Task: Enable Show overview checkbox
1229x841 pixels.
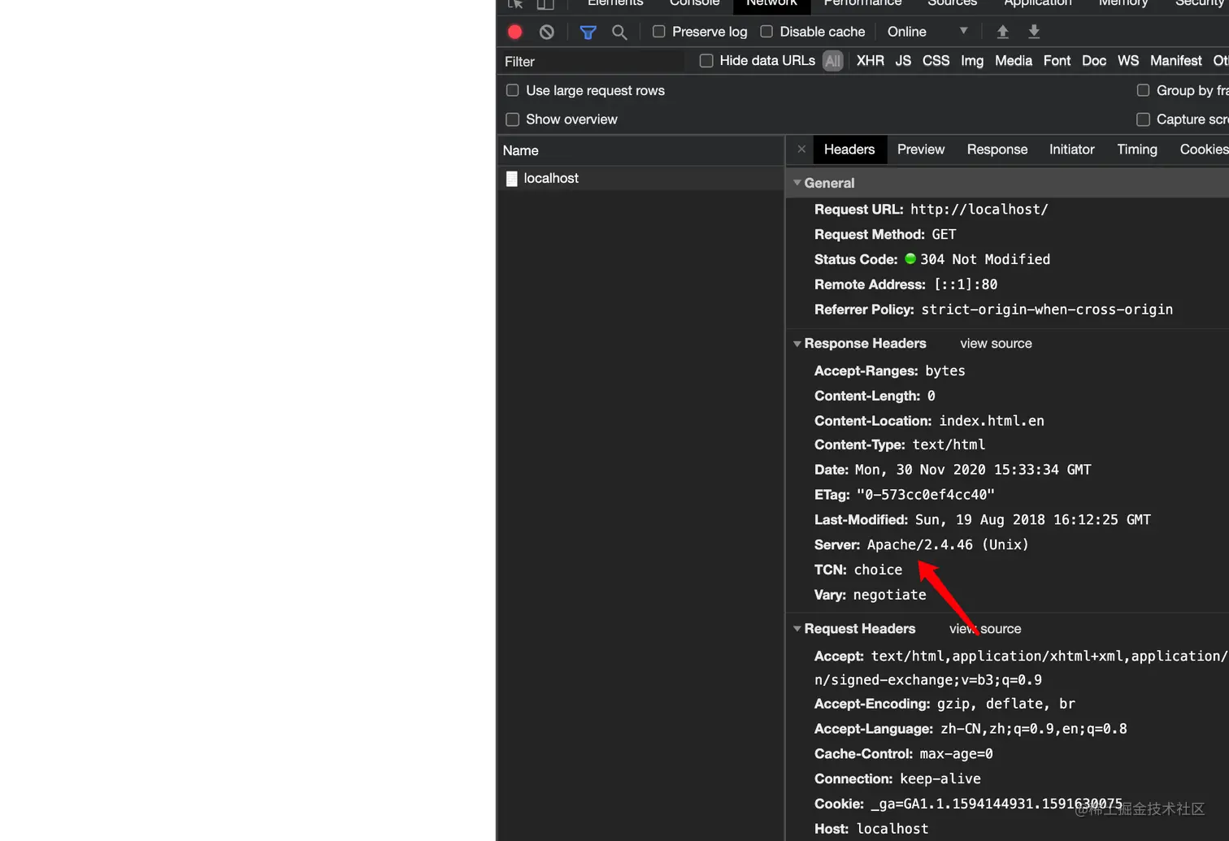Action: point(512,119)
